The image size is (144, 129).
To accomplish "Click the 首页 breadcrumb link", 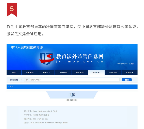I will [12, 87].
